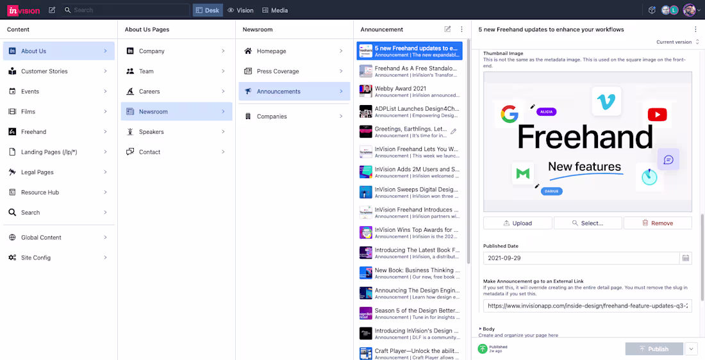The width and height of the screenshot is (705, 360).
Task: Click the Freehand thumbnail image preview
Action: point(588,142)
